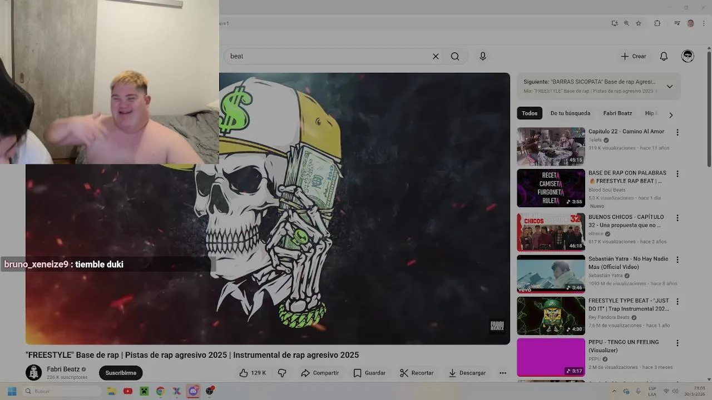This screenshot has height=400, width=712.
Task: Open media controls icon in browser toolbar
Action: (677, 23)
